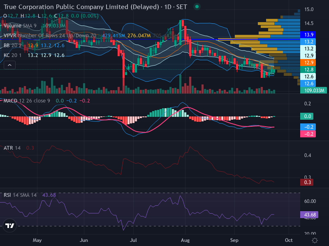
Task: Click the green market status dot
Action: pos(197,7)
